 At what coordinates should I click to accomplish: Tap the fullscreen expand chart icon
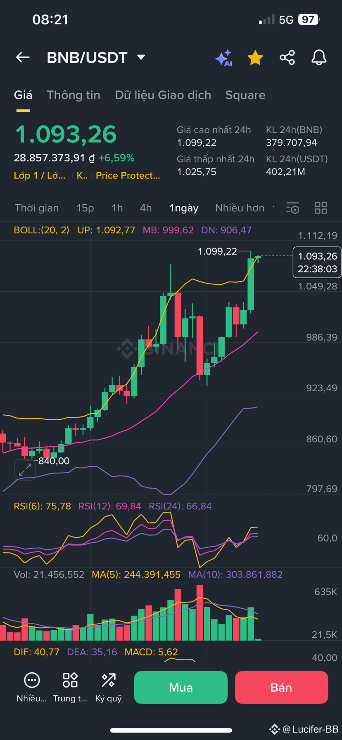point(25,470)
